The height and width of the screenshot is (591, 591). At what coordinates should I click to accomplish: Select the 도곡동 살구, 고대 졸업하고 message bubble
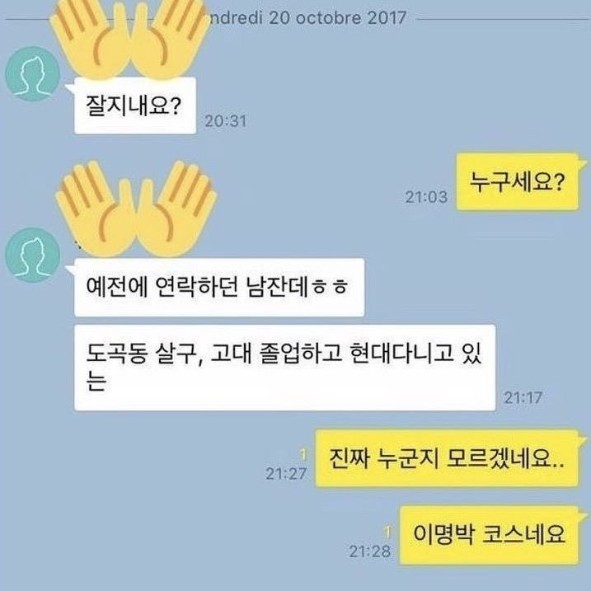pos(285,368)
